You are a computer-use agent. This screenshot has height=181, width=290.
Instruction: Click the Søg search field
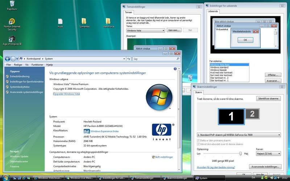pyautogui.click(x=156, y=59)
